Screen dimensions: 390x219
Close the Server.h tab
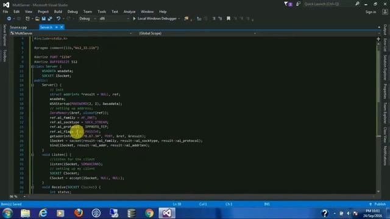pyautogui.click(x=62, y=27)
